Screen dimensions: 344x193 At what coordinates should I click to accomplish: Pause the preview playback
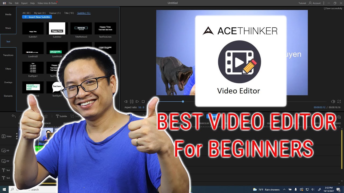(131, 102)
